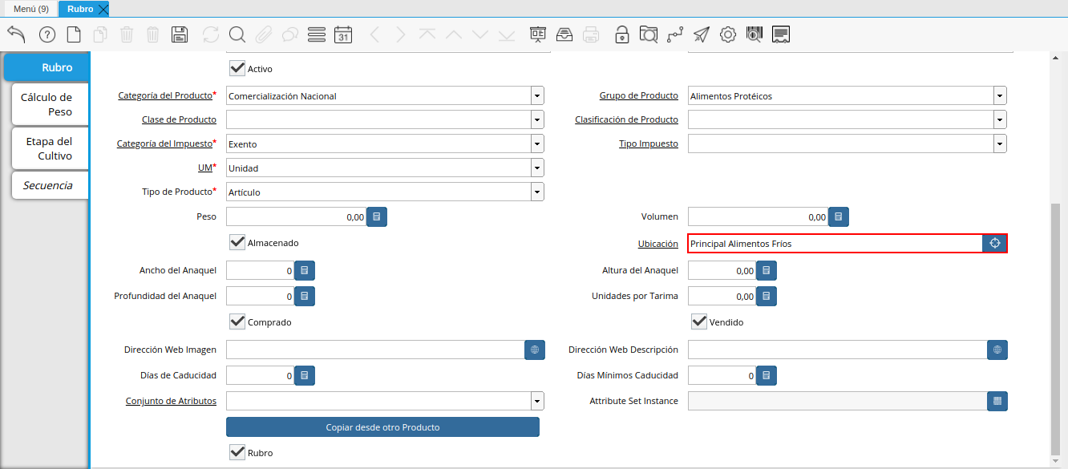Go to the previous record with the left chevron
Image resolution: width=1068 pixels, height=469 pixels.
point(374,34)
